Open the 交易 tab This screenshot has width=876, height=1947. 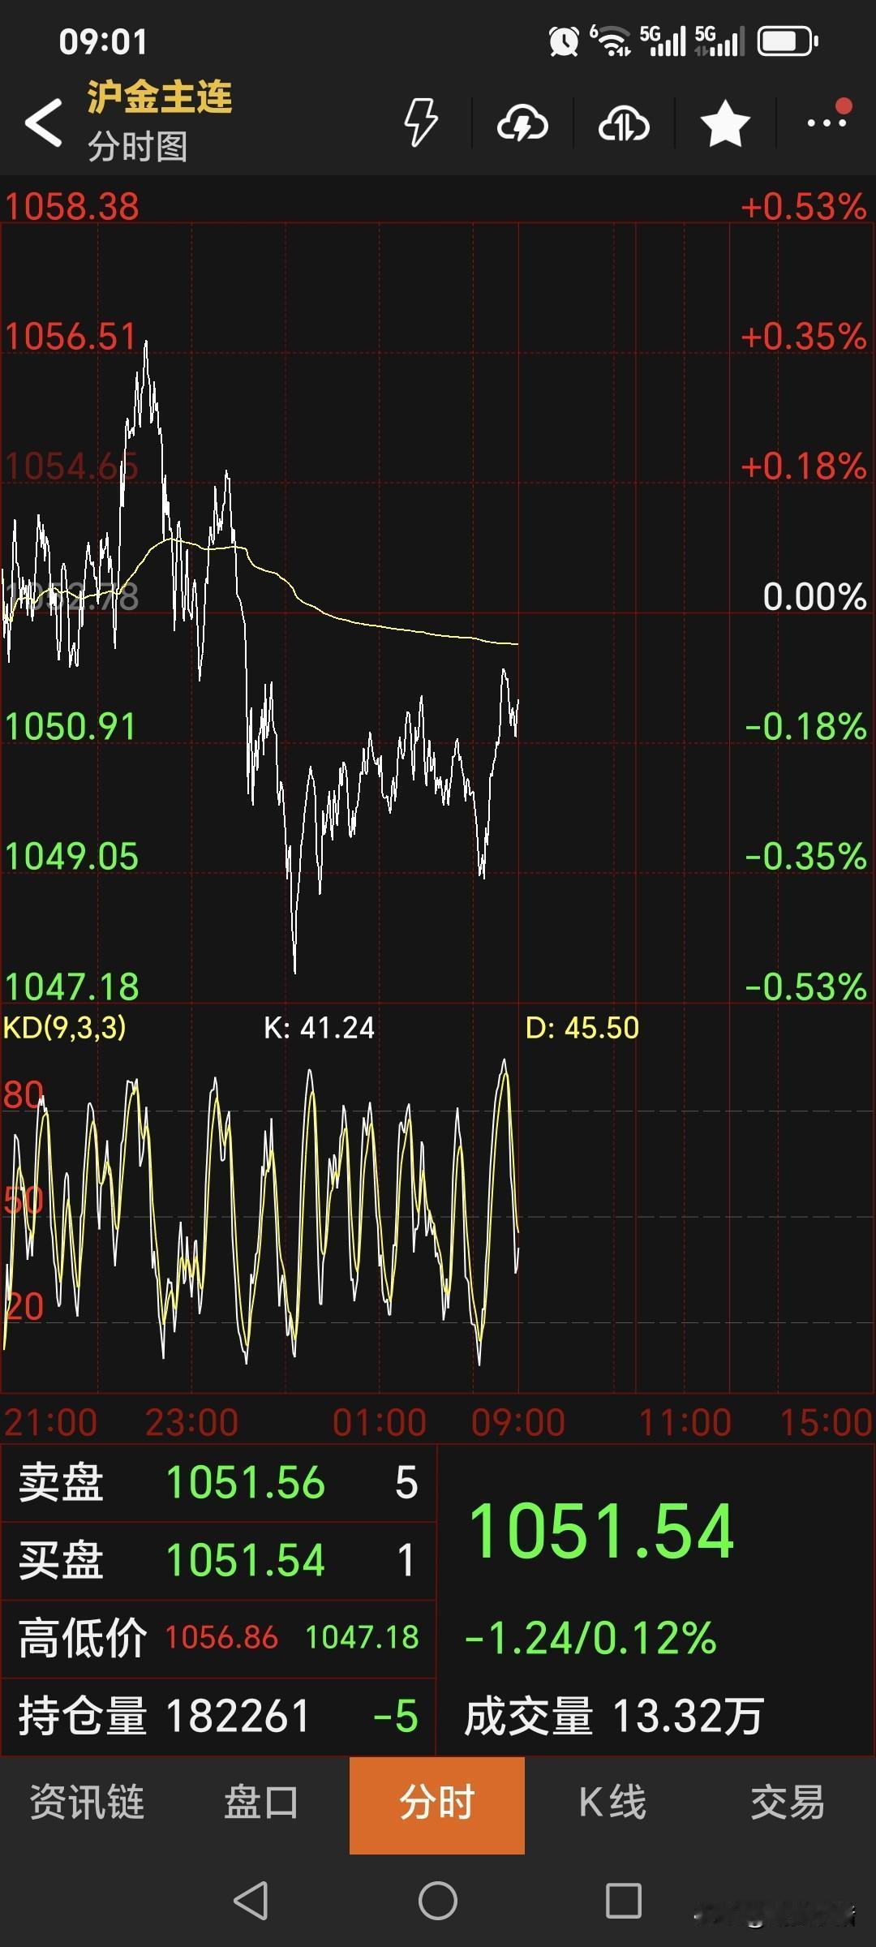[x=788, y=1803]
